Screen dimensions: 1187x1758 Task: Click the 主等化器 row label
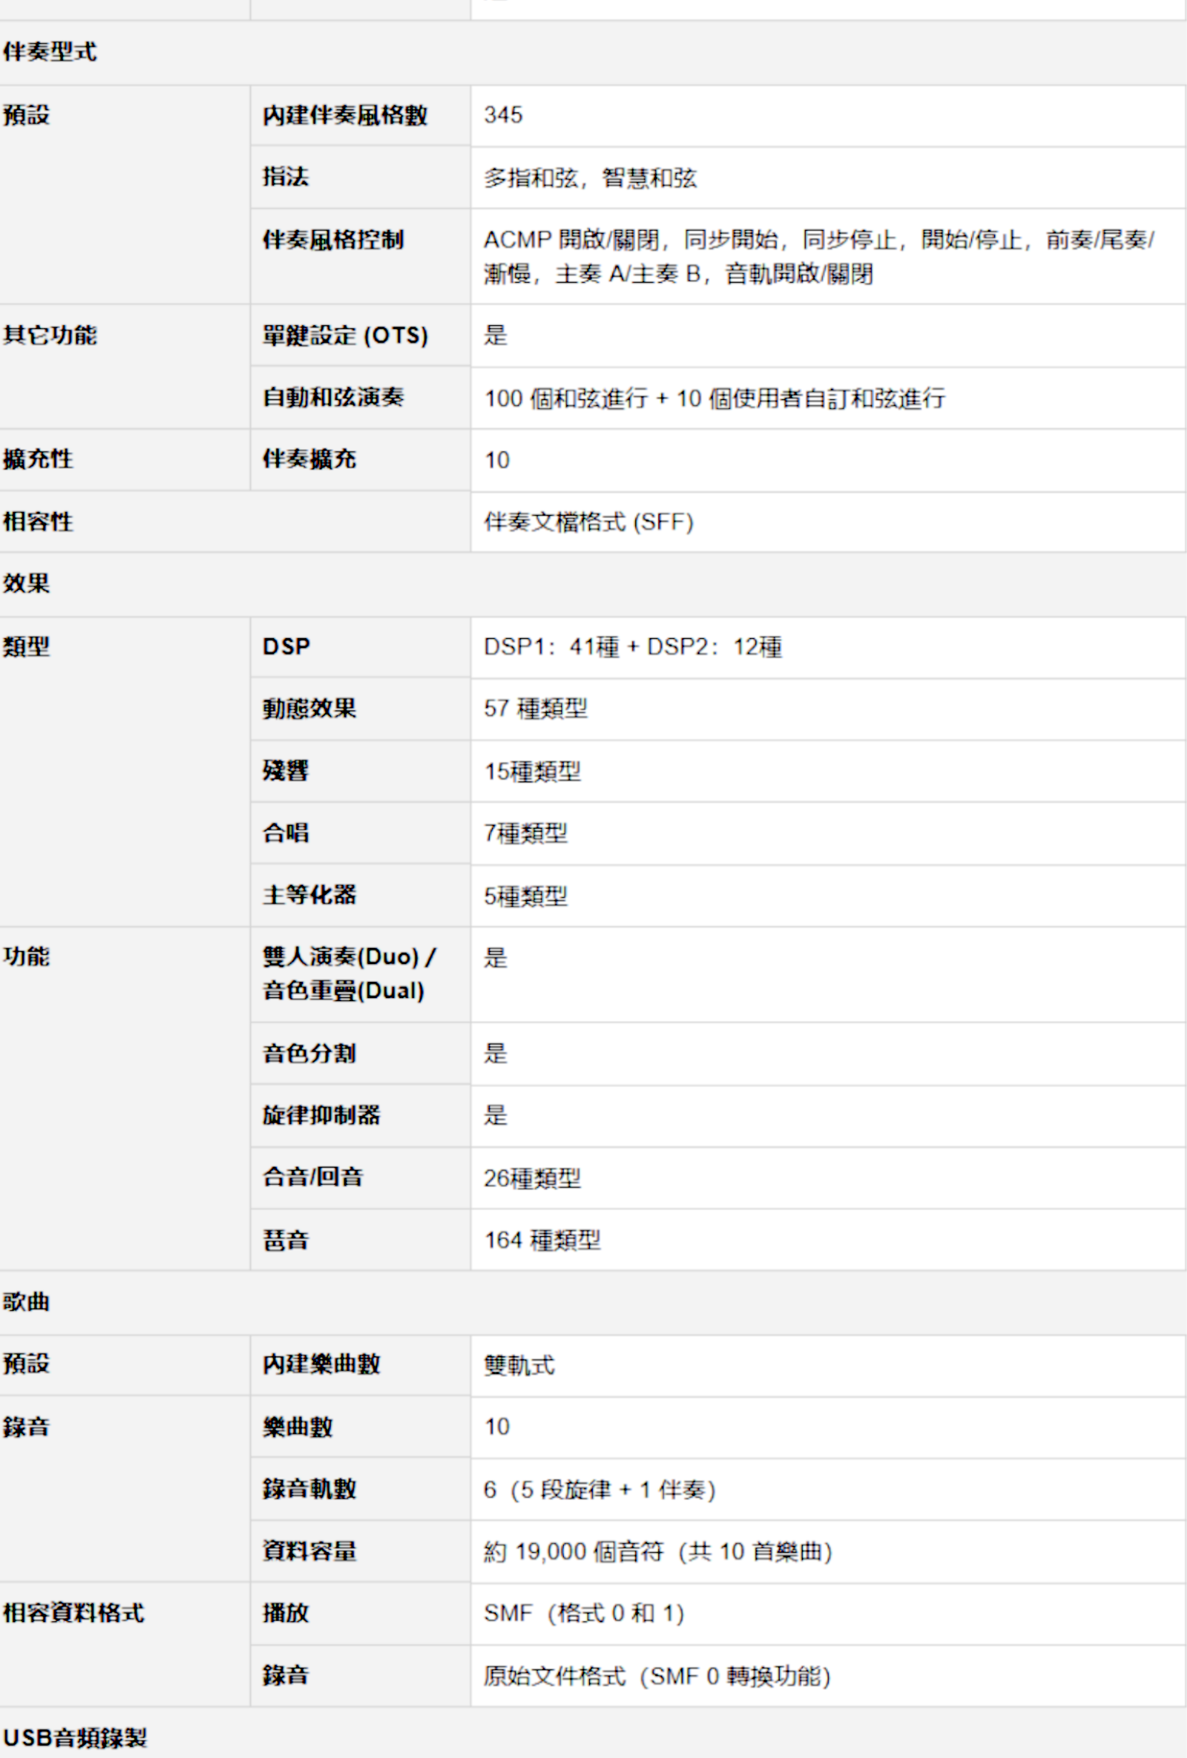pyautogui.click(x=309, y=895)
